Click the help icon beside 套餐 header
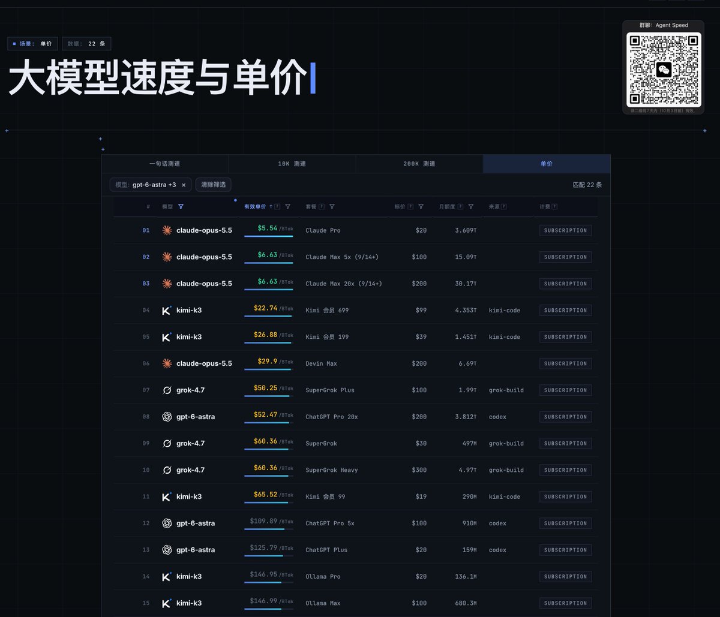Viewport: 720px width, 617px height. click(322, 207)
